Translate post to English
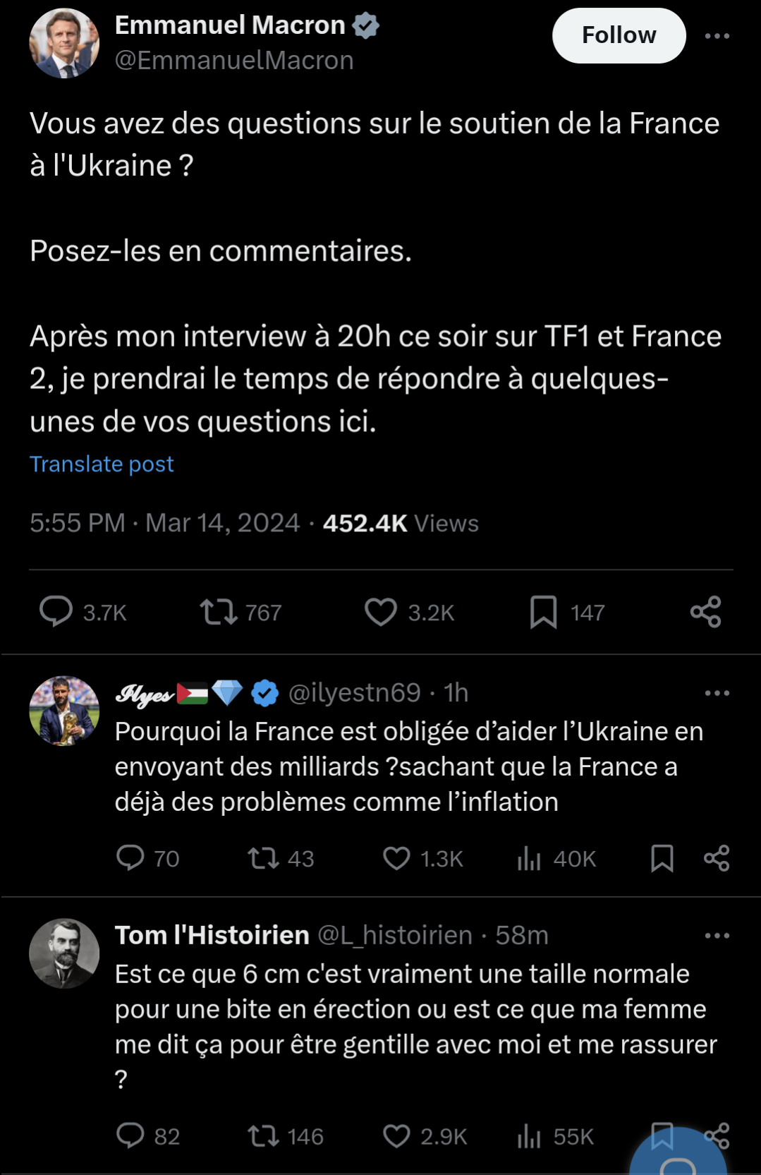Screen dimensions: 761x1175 click(102, 464)
